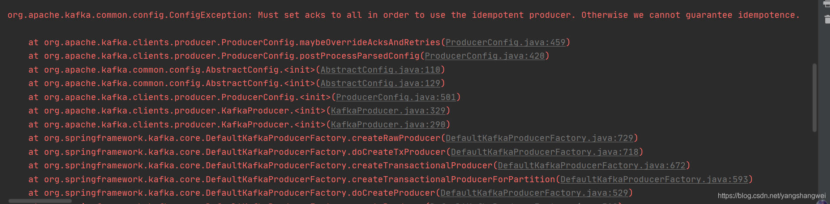The image size is (830, 204).
Task: Open DefaultKafkaProducerFactory.java:729 link
Action: pyautogui.click(x=539, y=138)
